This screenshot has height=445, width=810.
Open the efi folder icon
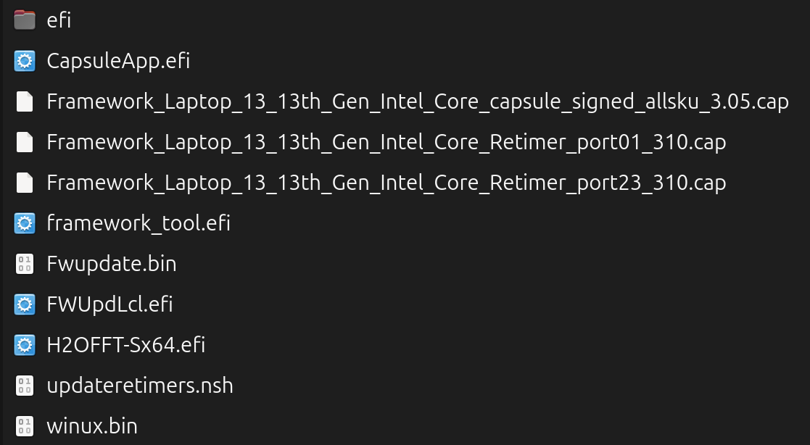25,20
